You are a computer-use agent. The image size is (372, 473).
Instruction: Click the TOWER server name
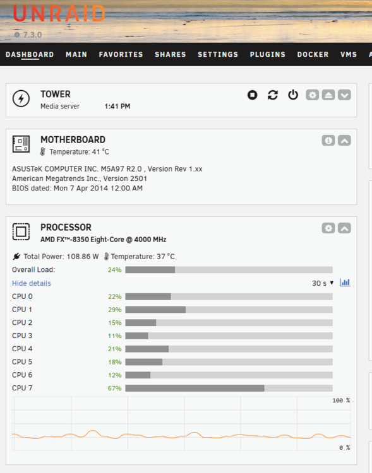56,94
